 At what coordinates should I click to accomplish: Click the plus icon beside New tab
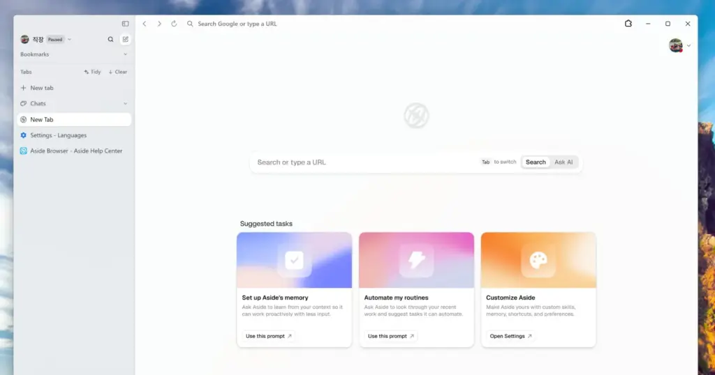coord(23,88)
